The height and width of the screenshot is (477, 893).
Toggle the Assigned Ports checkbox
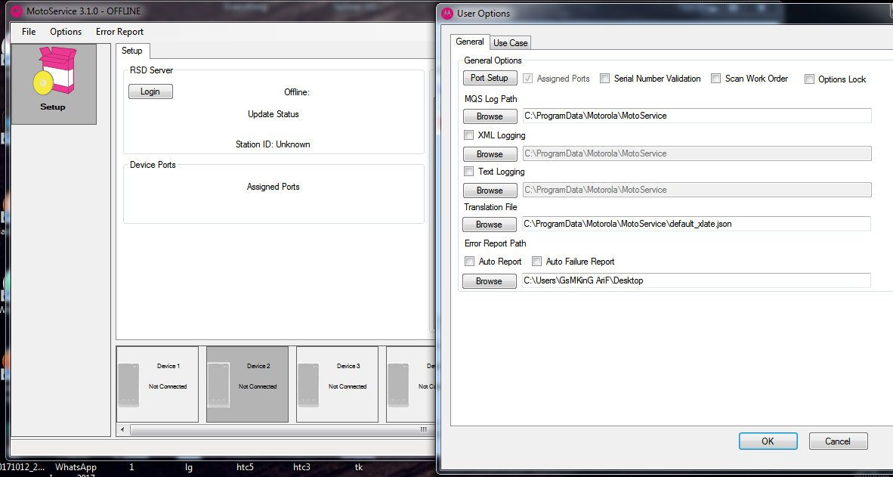pos(528,79)
